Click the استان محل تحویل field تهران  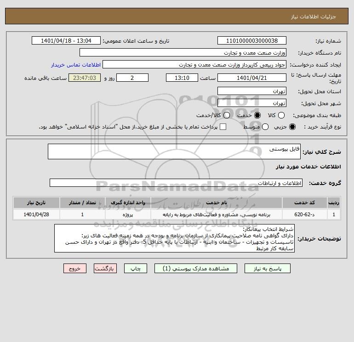tap(252, 91)
